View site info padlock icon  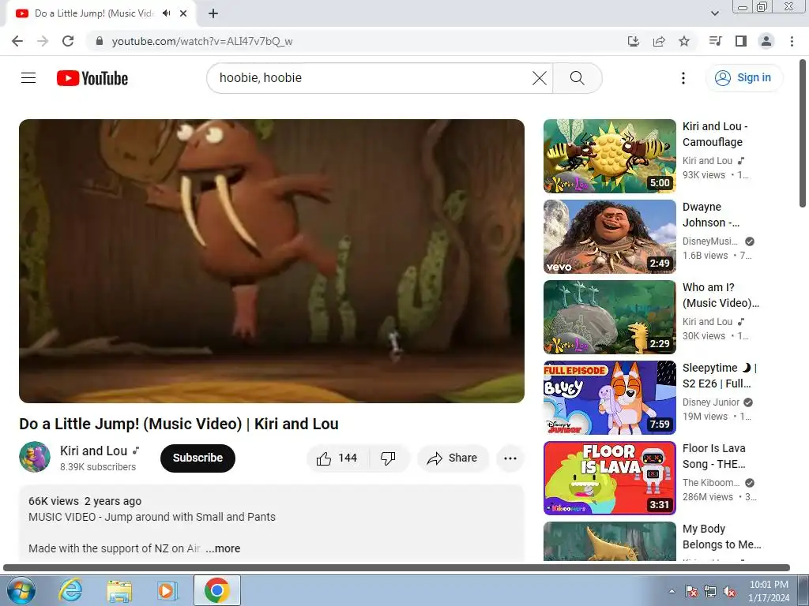click(100, 41)
